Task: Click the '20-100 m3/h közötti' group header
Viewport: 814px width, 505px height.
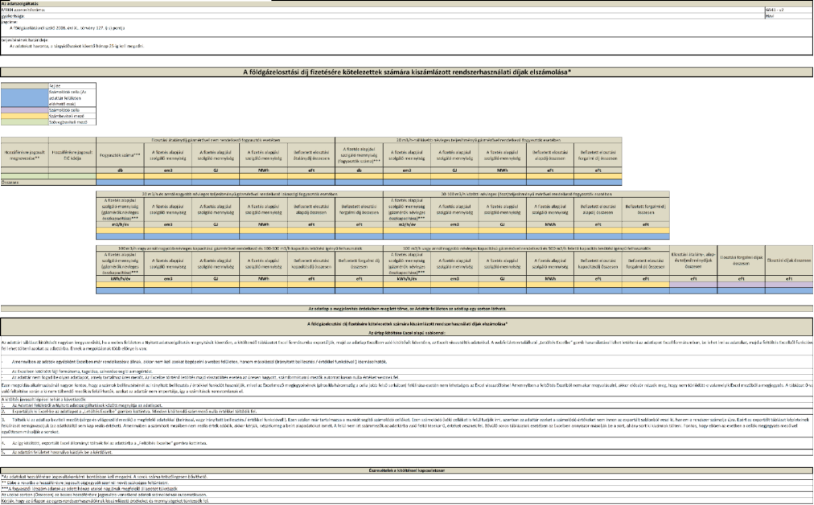Action: click(526, 194)
